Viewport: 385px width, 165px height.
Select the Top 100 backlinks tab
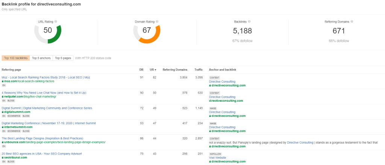click(x=16, y=58)
